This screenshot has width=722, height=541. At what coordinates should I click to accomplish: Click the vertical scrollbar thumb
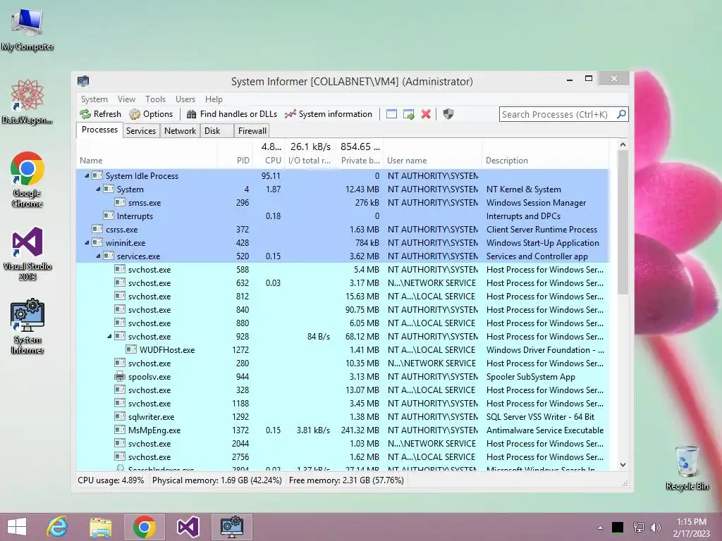[623, 222]
